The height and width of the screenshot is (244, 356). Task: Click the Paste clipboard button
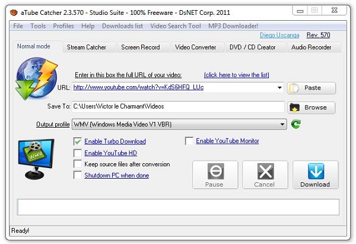[311, 88]
